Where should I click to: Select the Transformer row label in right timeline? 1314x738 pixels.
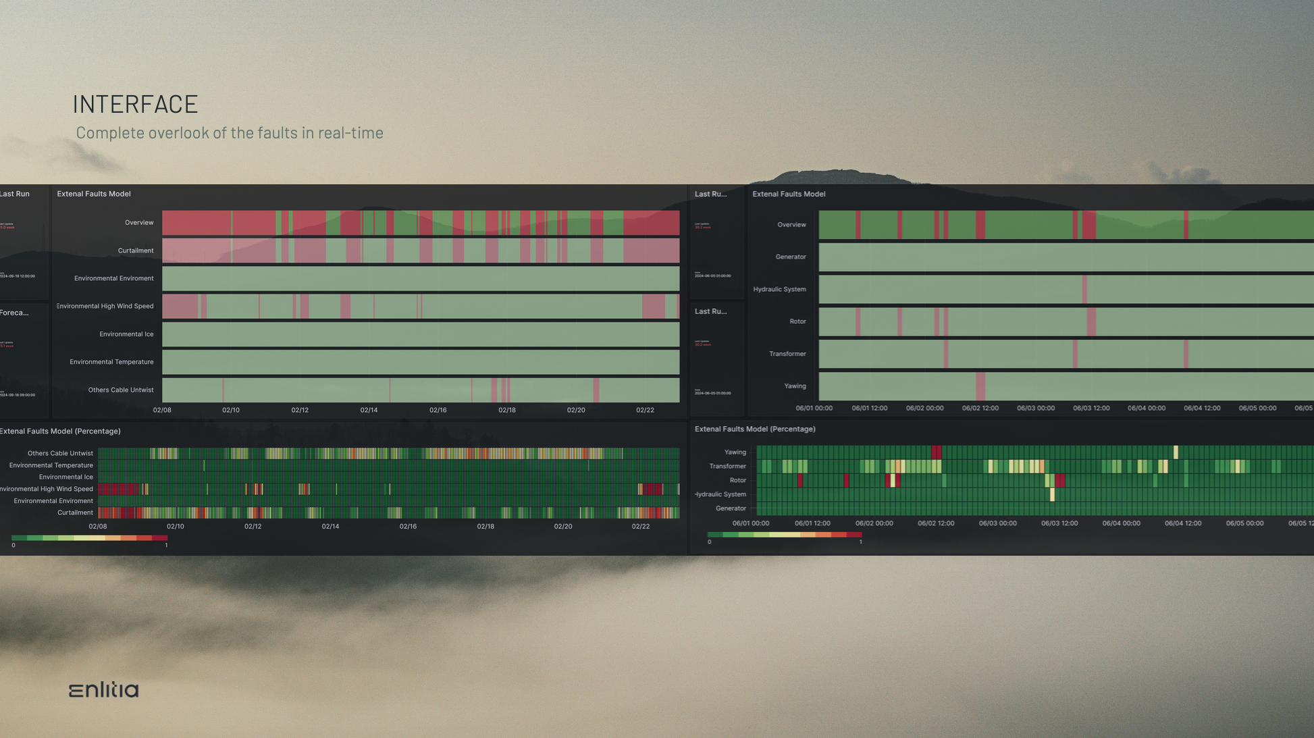coord(787,354)
